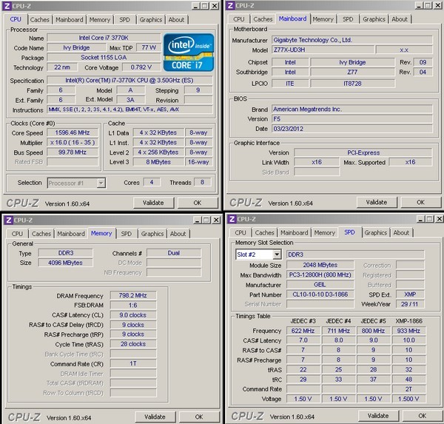444x424 pixels.
Task: Click the processor name field 'Intel Core i7 3770K'
Action: tap(104, 38)
